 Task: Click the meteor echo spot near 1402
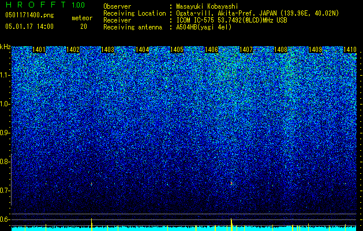pyautogui.click(x=91, y=184)
